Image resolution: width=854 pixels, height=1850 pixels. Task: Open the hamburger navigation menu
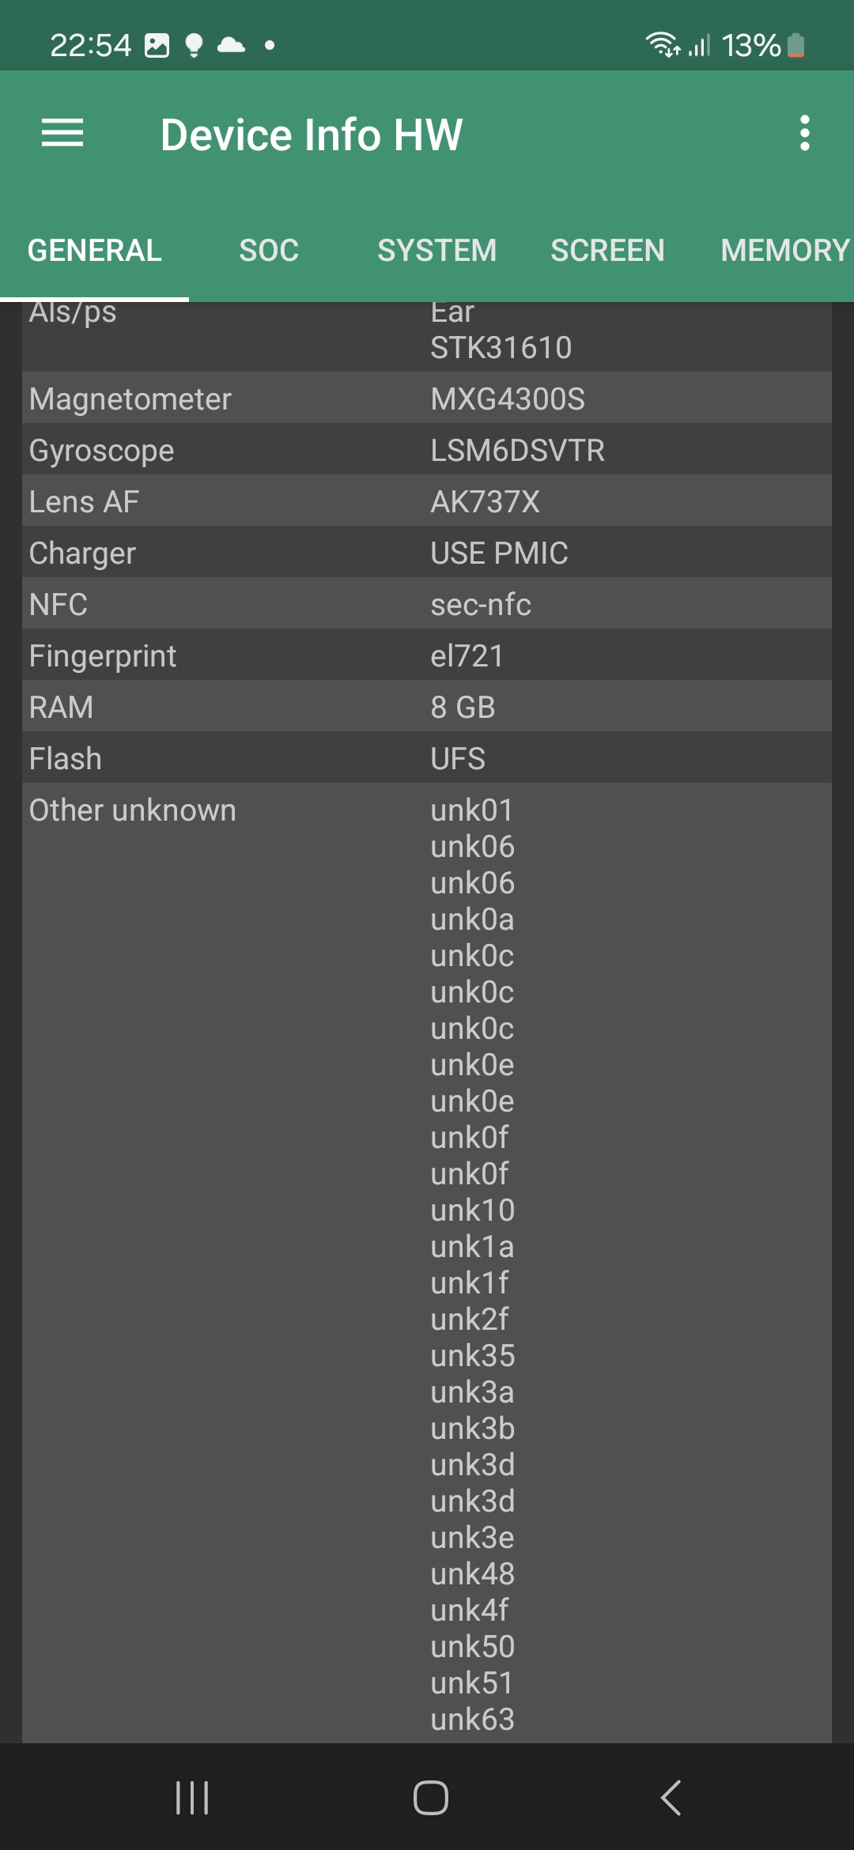coord(62,133)
